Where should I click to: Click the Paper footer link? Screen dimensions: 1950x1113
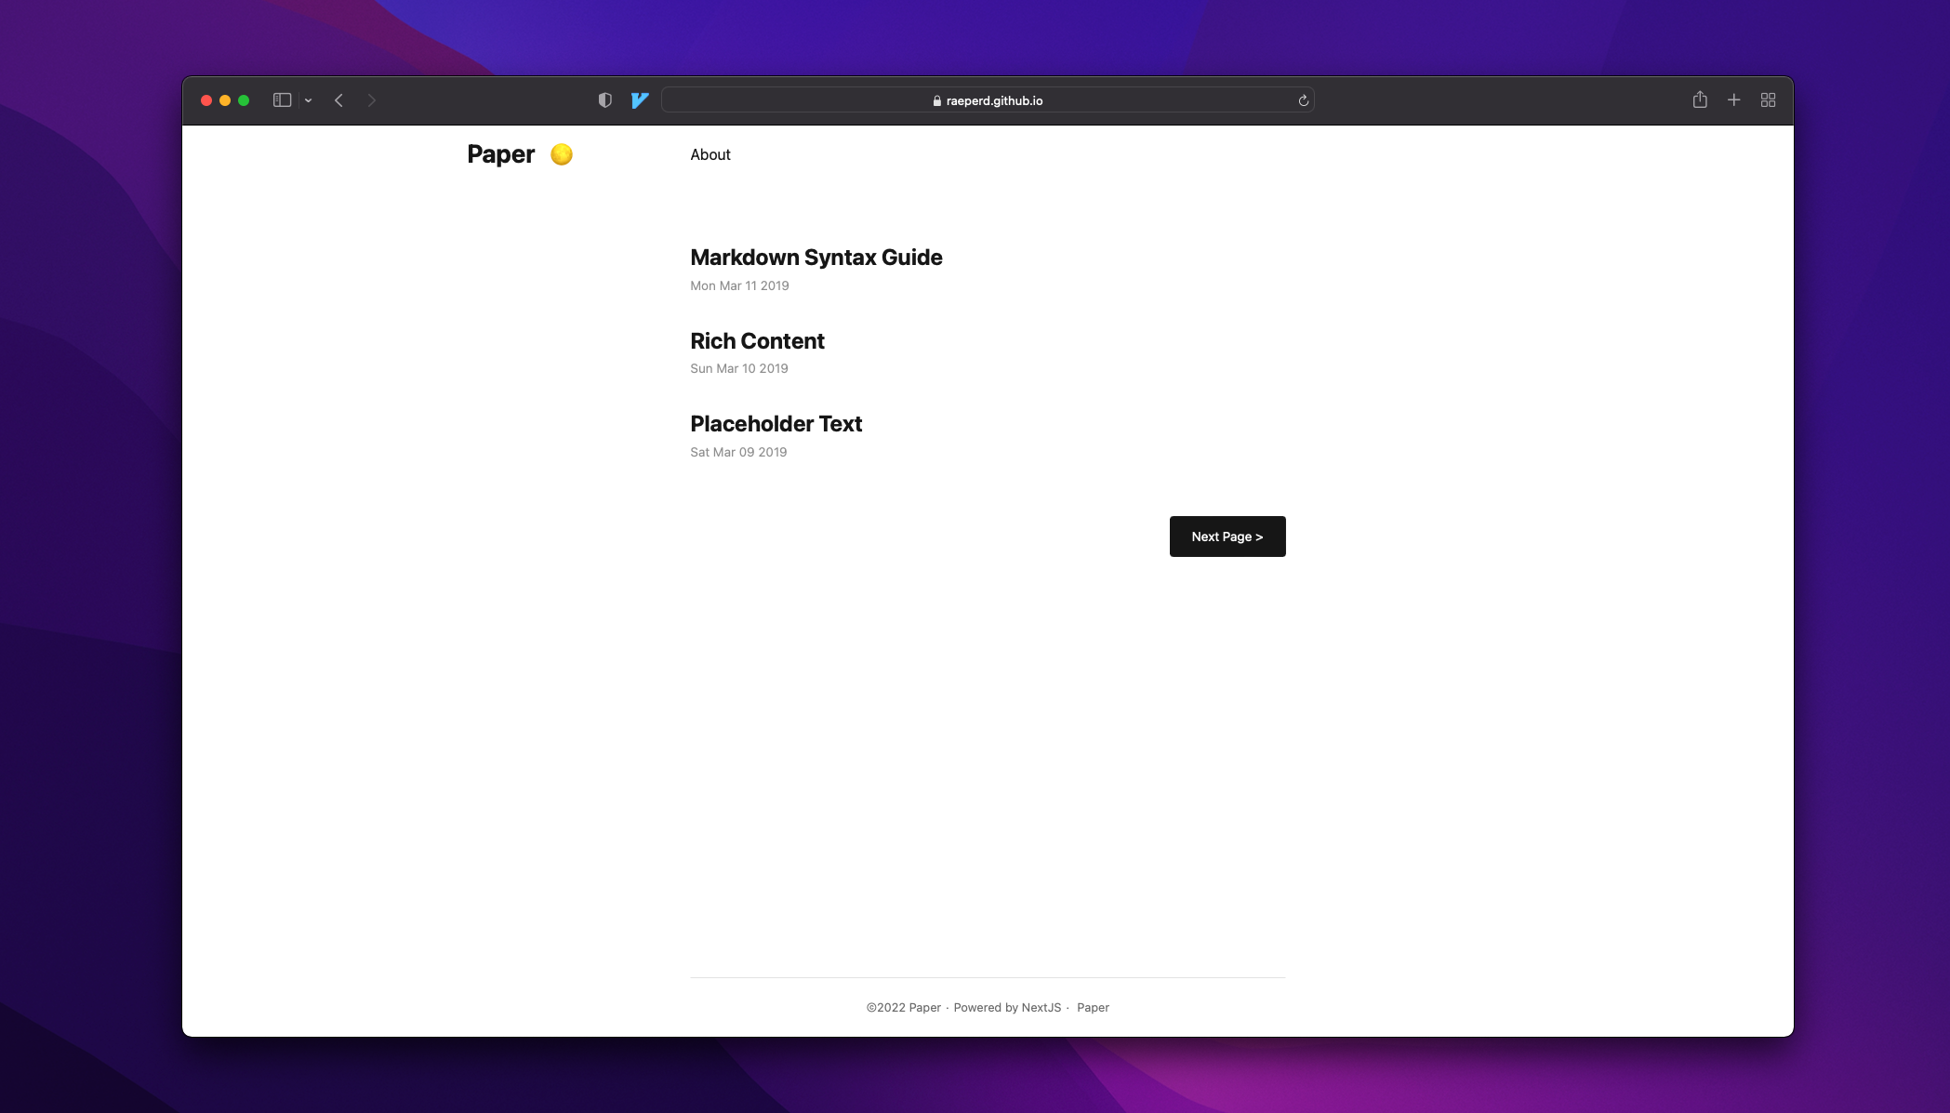1093,1007
